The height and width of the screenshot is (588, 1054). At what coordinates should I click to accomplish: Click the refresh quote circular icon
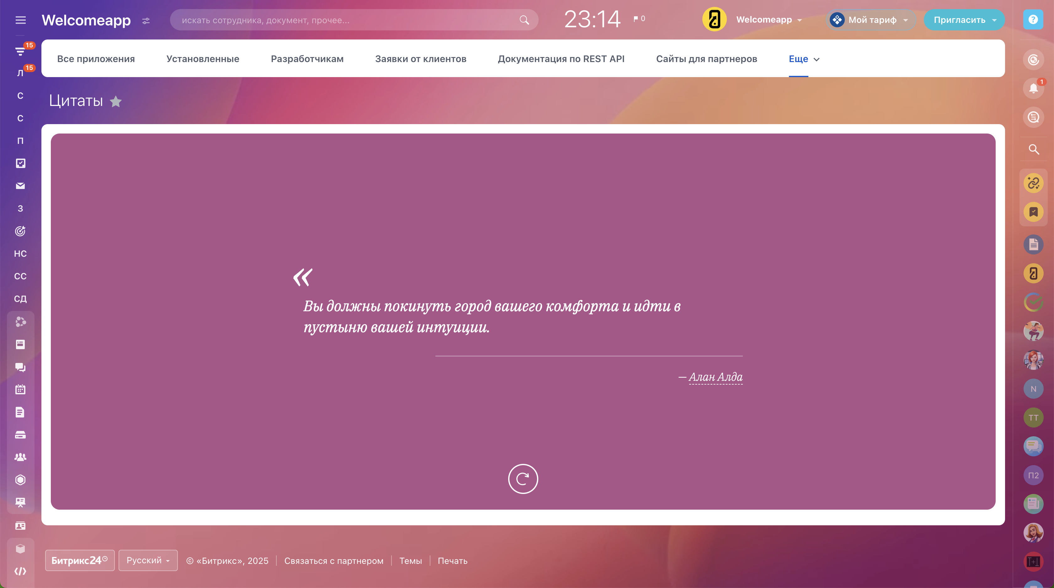click(x=523, y=478)
